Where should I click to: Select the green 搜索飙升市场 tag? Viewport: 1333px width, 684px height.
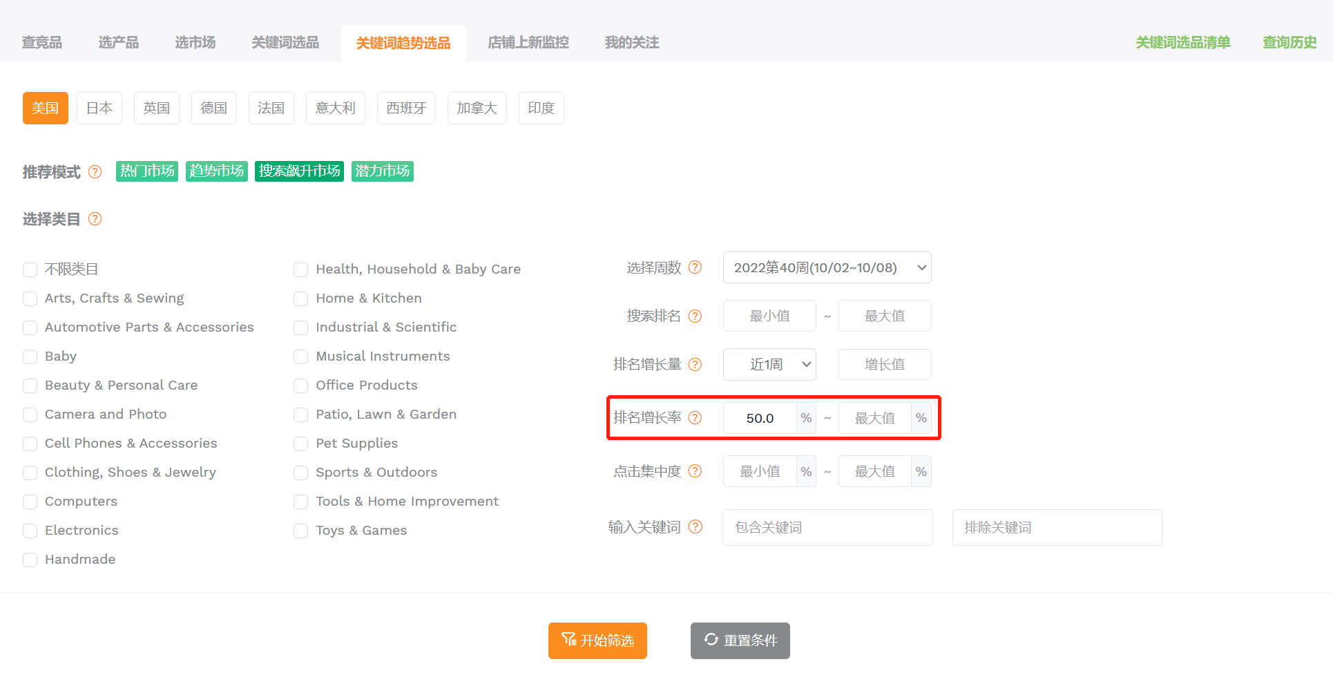pos(299,171)
